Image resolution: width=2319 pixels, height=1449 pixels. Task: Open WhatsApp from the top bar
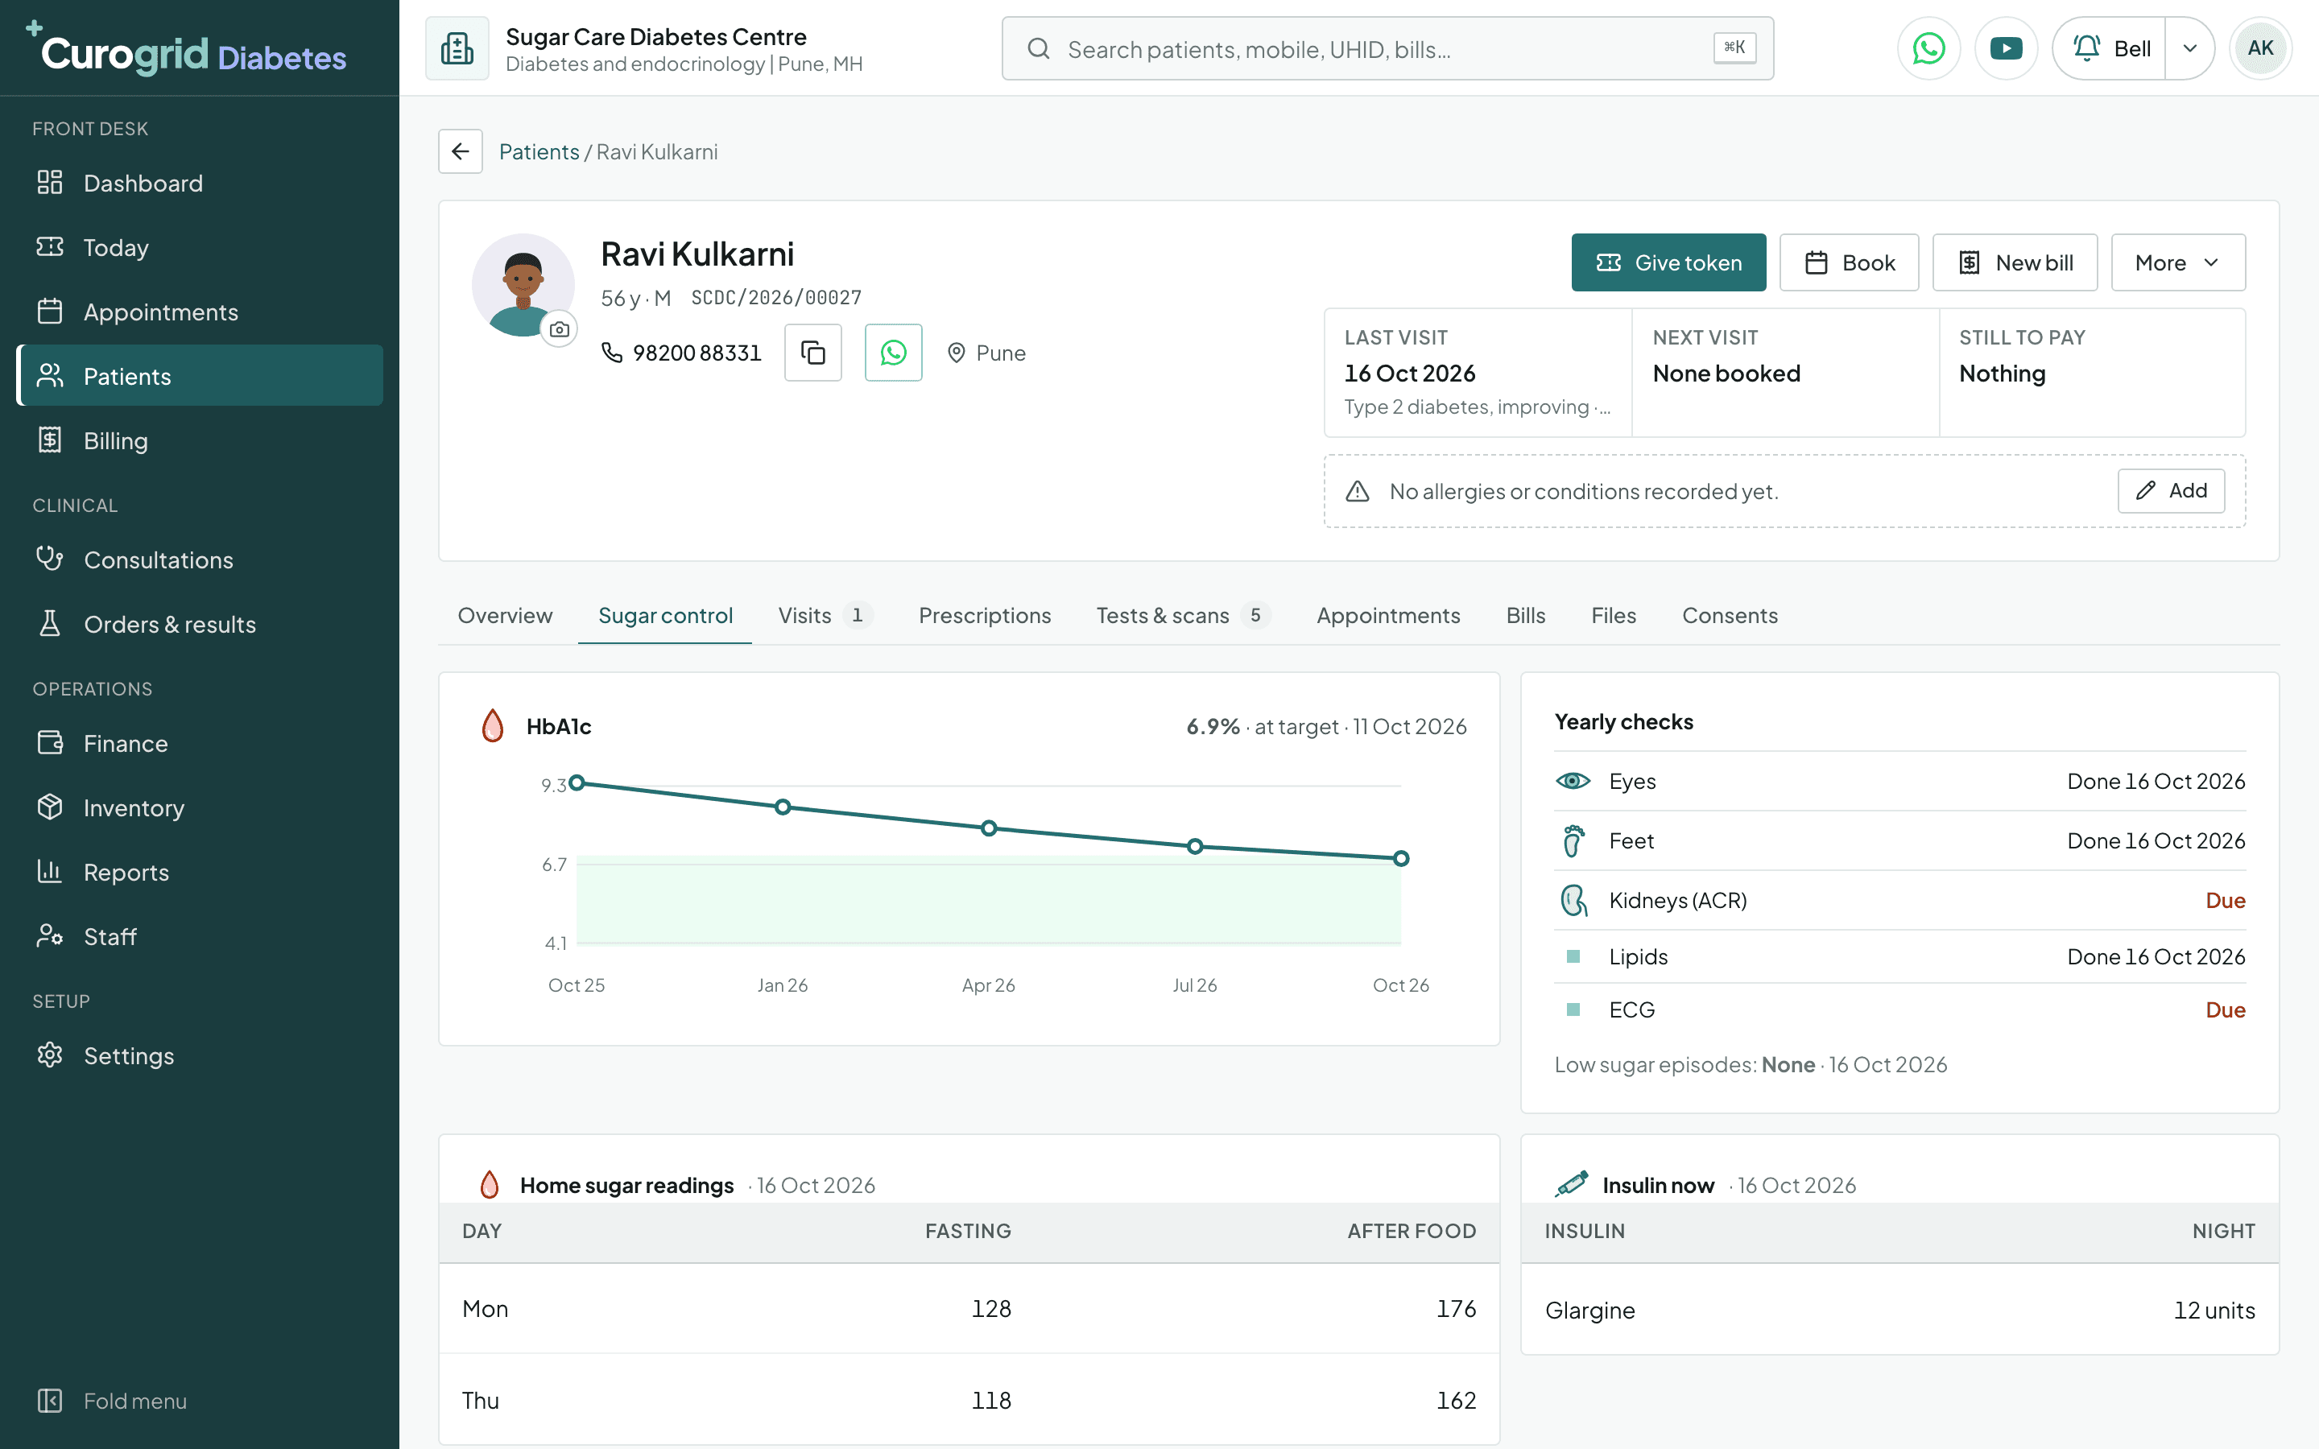tap(1928, 48)
